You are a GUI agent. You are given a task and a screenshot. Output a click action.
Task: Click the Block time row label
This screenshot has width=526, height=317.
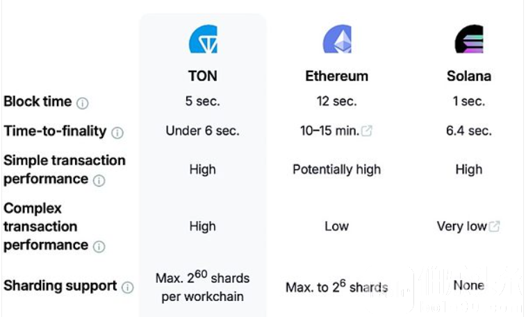(38, 101)
